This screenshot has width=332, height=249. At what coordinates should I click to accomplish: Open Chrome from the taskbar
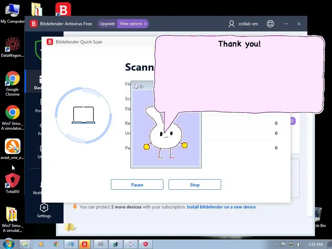(56, 244)
